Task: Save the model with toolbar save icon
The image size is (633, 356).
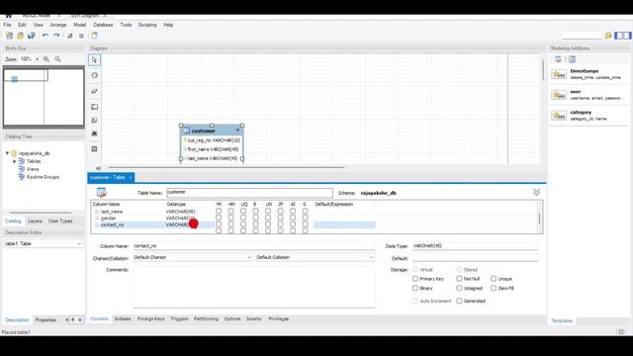Action: [x=31, y=36]
